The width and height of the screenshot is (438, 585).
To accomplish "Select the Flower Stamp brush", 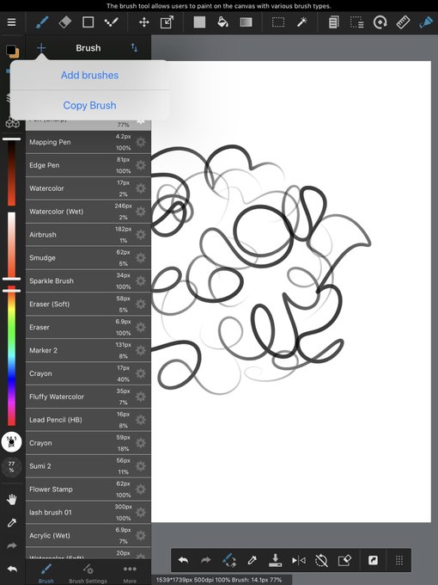I will tap(88, 490).
